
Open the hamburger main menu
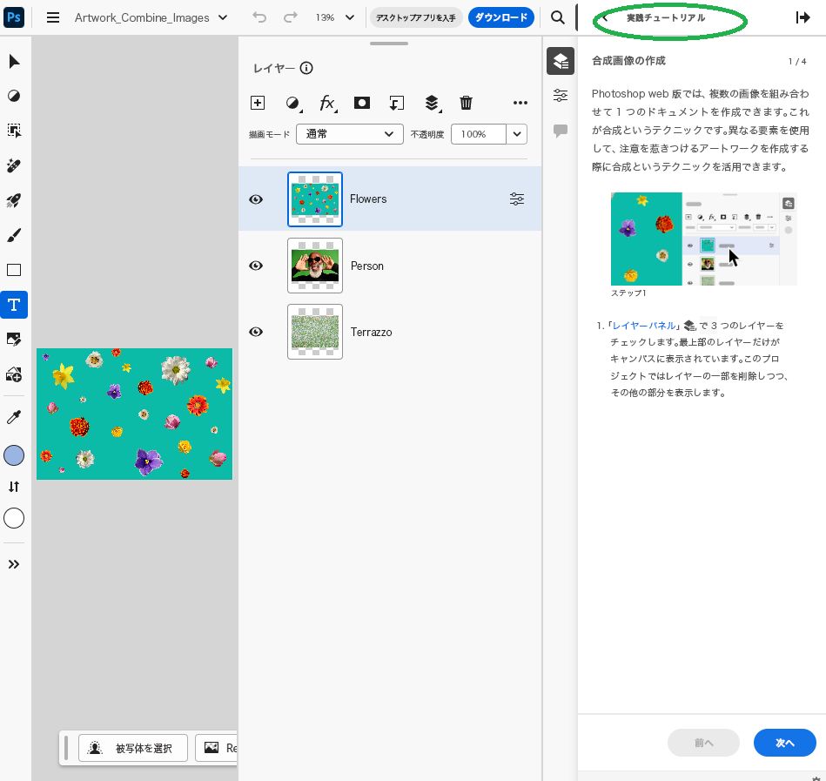tap(53, 17)
